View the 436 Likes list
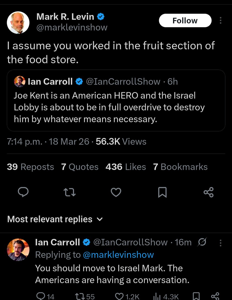This screenshot has width=232, height=300. 126,167
